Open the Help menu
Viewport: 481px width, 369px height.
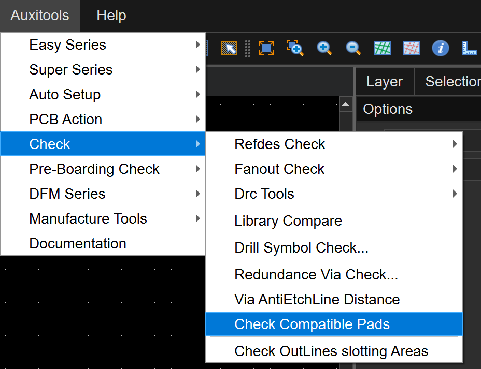(x=111, y=16)
